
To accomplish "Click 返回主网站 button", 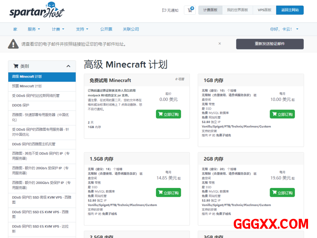I will (x=290, y=10).
